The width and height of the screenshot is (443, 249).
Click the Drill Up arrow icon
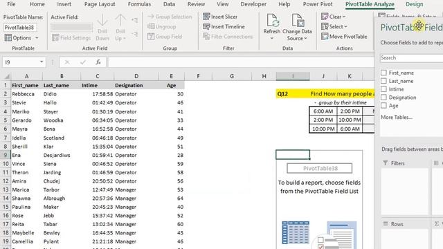tap(120, 20)
